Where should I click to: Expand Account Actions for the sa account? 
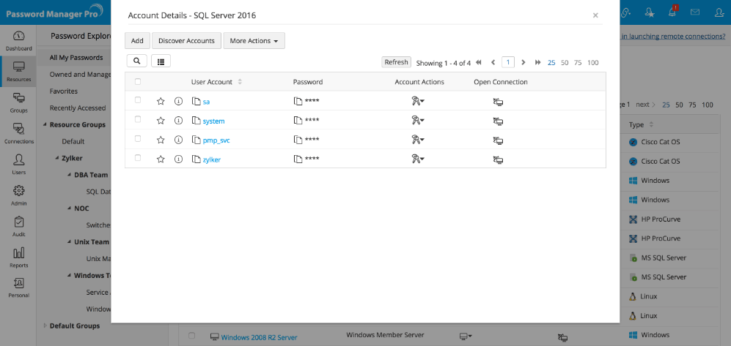pyautogui.click(x=418, y=102)
